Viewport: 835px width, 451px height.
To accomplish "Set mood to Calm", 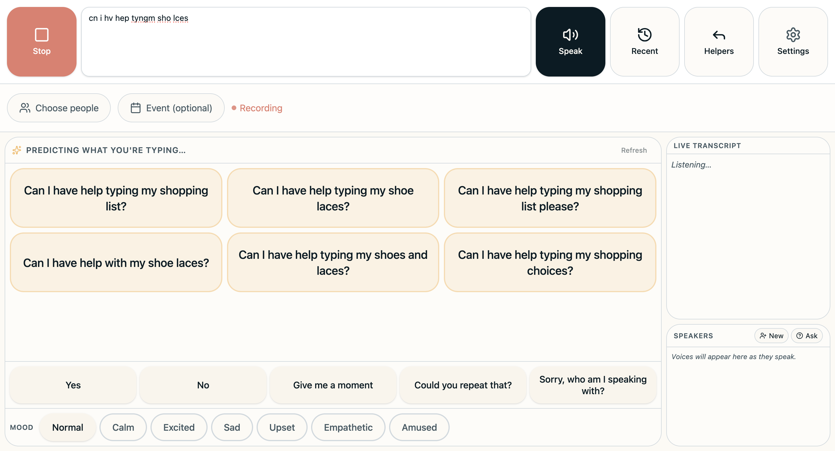I will (123, 427).
